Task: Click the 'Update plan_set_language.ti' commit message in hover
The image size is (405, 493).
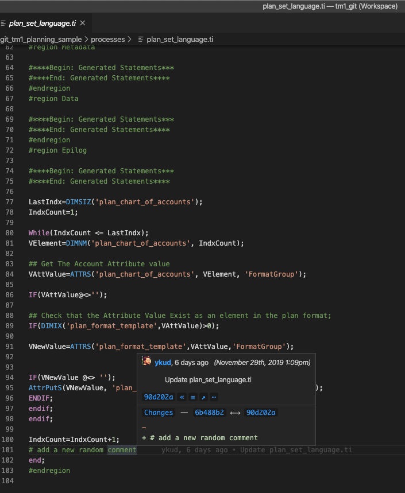Action: (x=208, y=380)
